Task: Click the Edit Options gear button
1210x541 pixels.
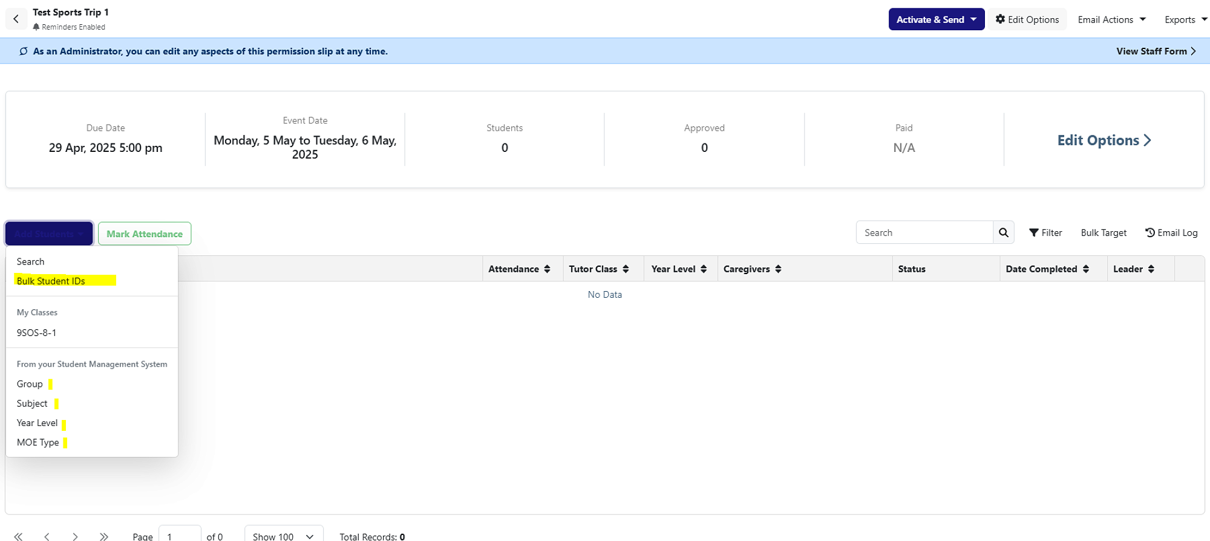Action: point(1027,19)
